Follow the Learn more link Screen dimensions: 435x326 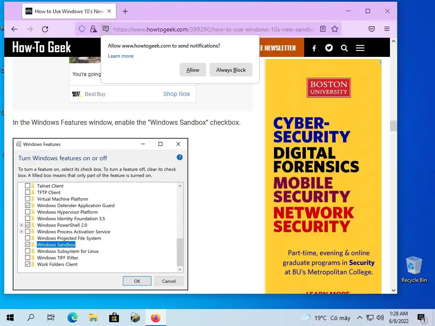click(x=121, y=56)
